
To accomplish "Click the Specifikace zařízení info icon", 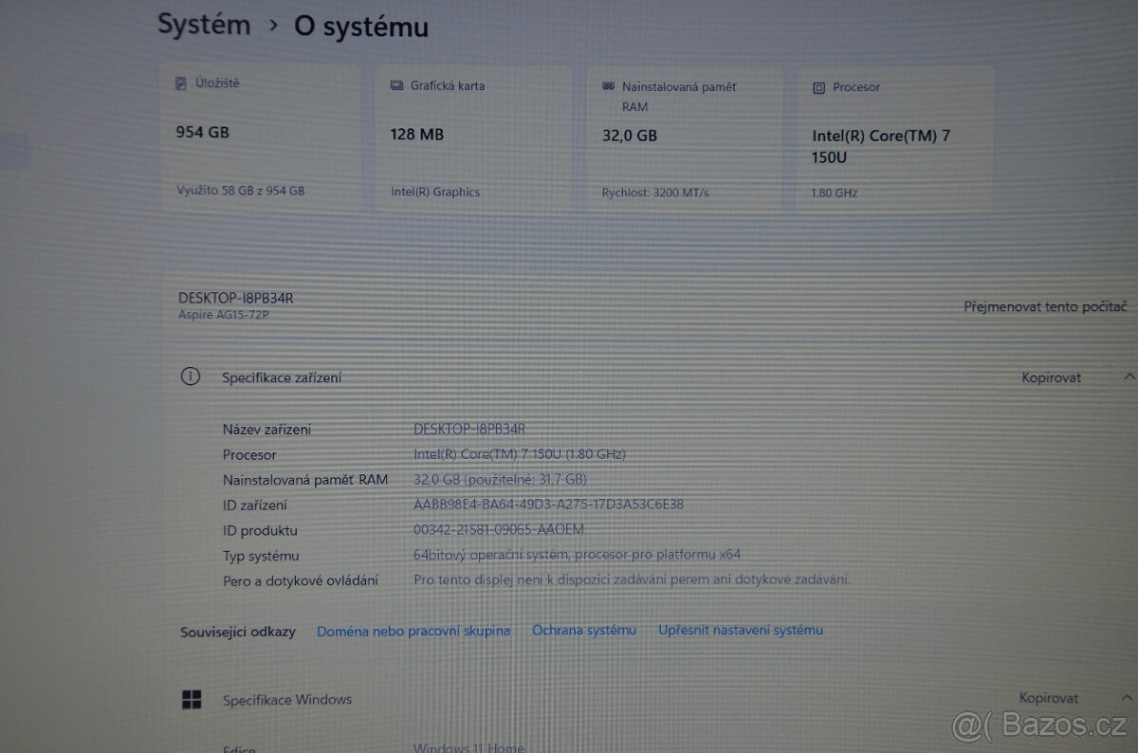I will [191, 376].
